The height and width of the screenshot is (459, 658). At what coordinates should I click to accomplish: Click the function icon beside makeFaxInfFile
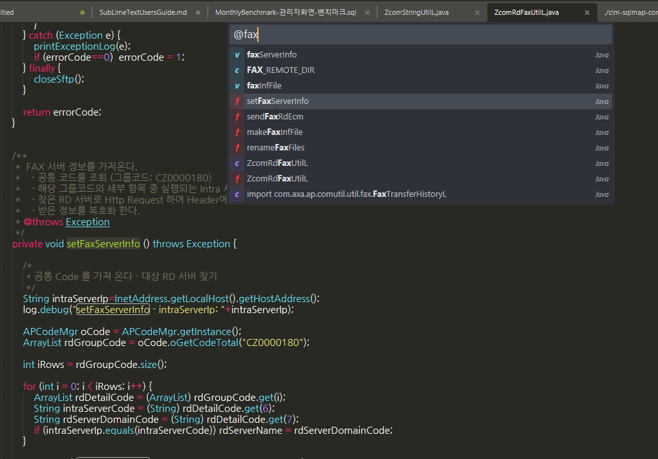tap(237, 132)
